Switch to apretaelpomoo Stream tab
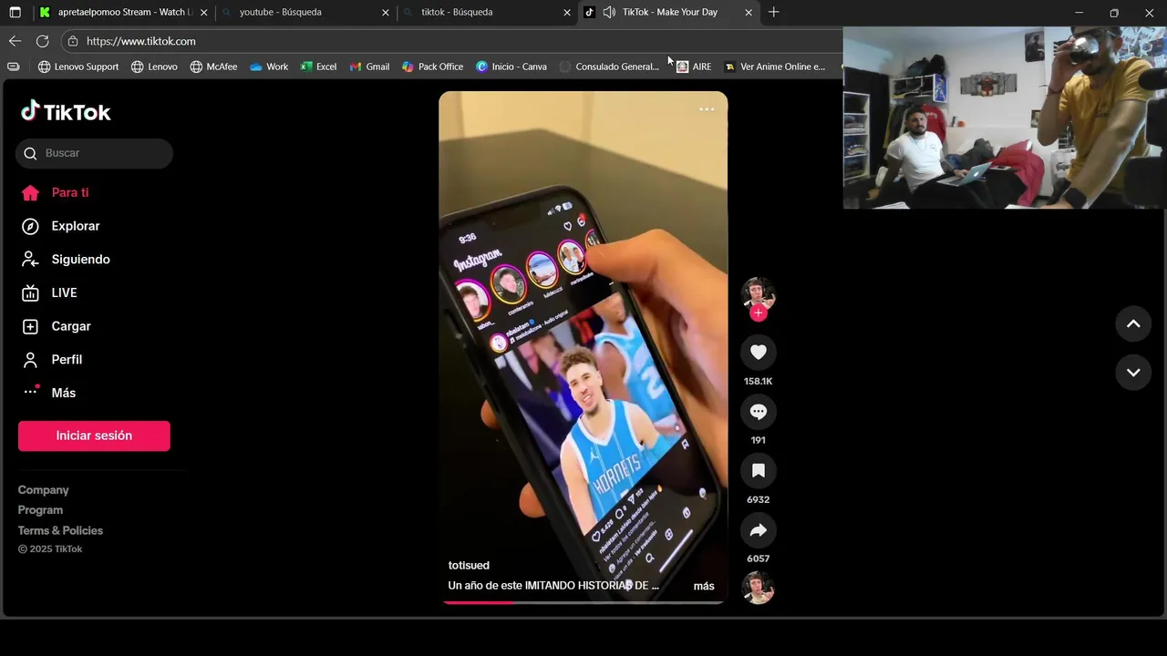This screenshot has width=1167, height=656. coord(123,13)
